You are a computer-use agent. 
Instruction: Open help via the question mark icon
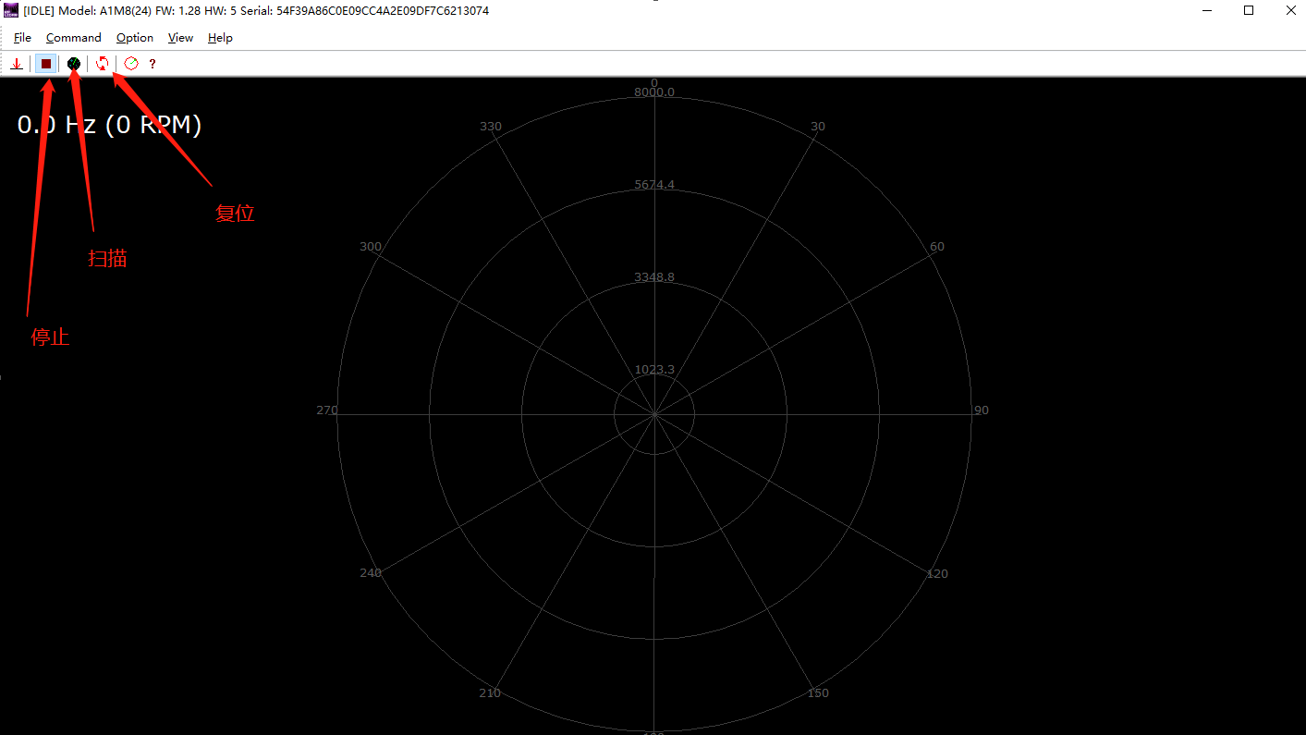click(153, 64)
